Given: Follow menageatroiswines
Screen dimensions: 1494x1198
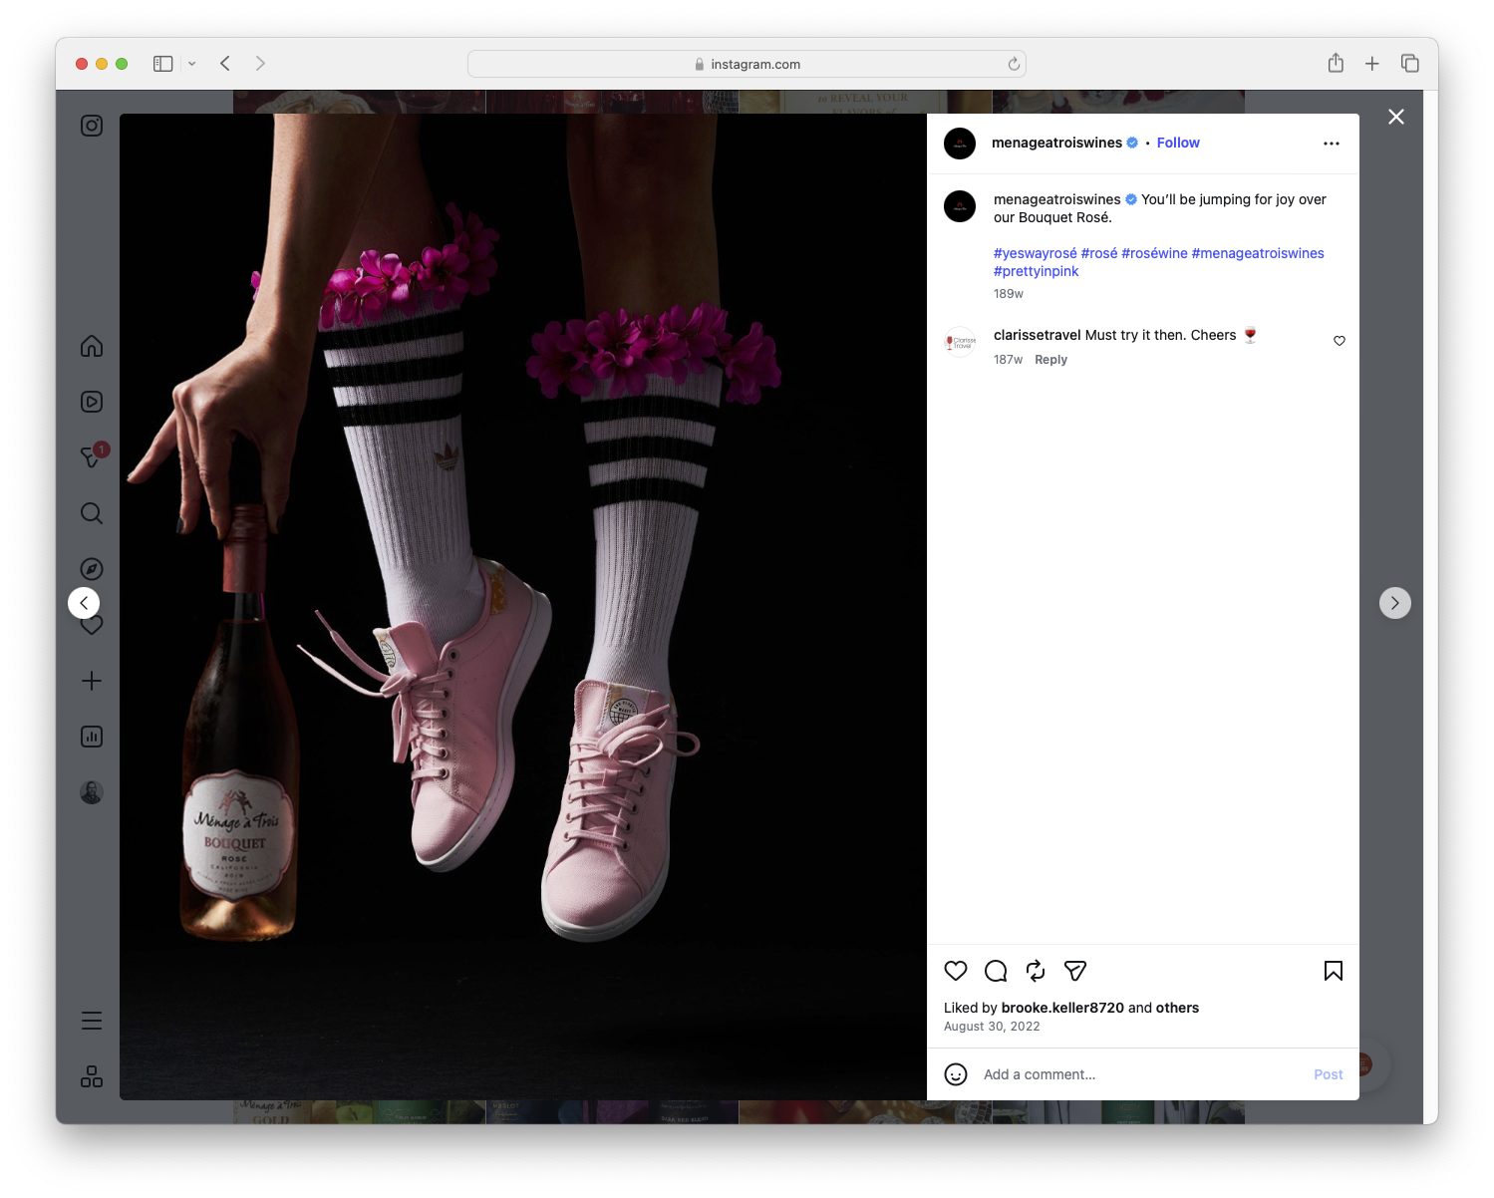Looking at the screenshot, I should pos(1178,143).
